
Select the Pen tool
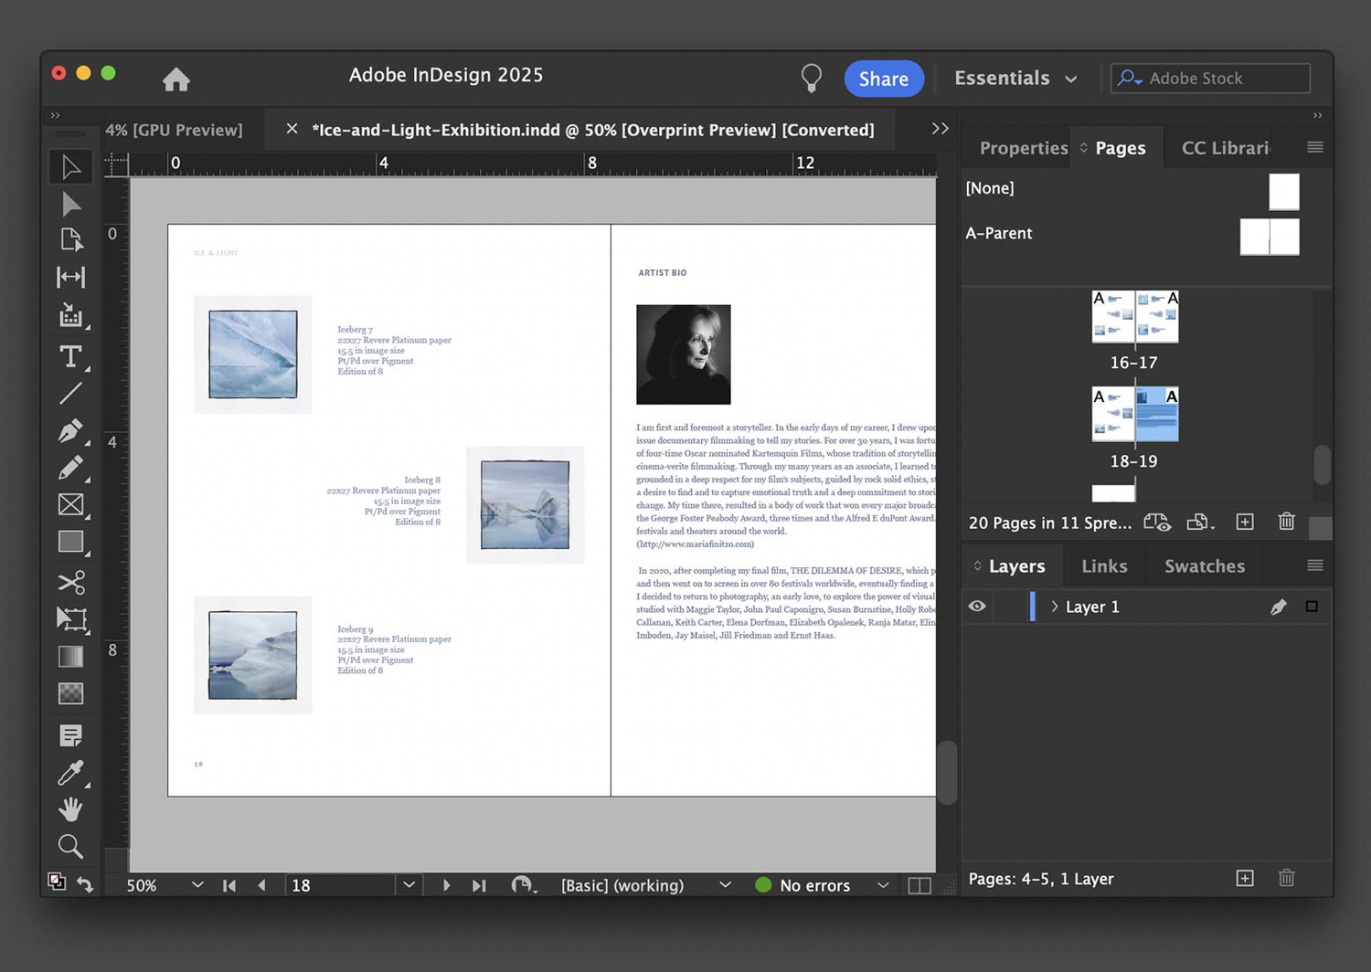tap(70, 430)
